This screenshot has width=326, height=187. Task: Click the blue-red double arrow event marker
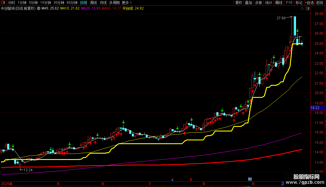(172, 180)
